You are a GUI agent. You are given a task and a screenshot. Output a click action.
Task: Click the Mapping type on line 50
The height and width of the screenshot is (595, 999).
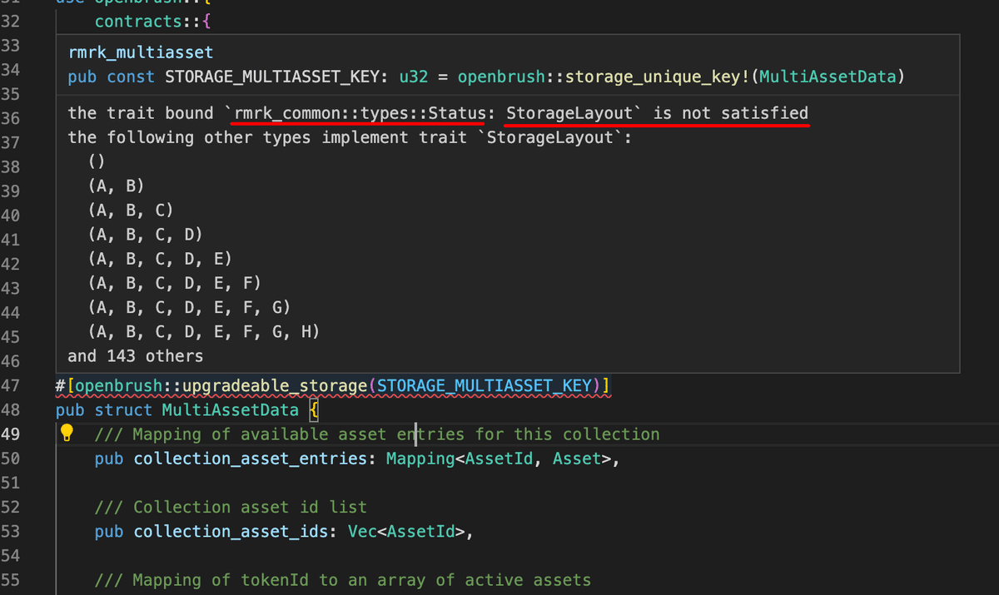[420, 459]
